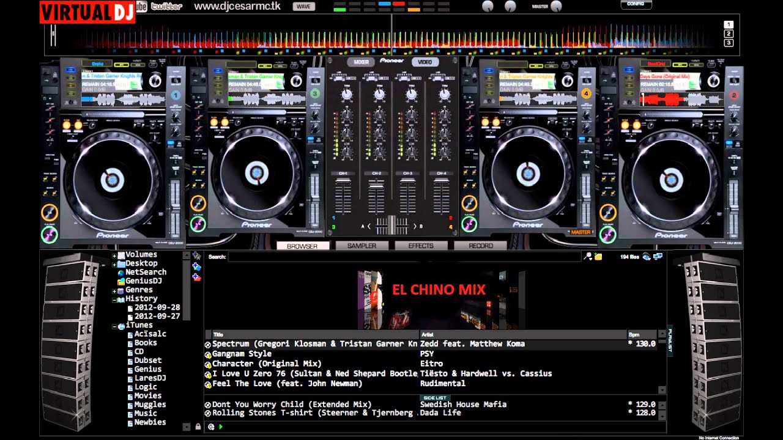Toggle the WAVE button in top bar
Image resolution: width=783 pixels, height=440 pixels.
[x=303, y=7]
